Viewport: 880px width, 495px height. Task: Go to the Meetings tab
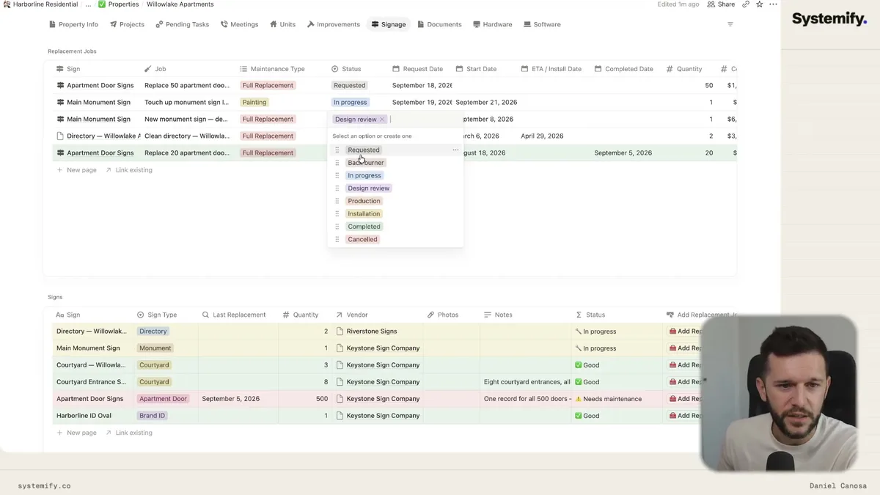[x=239, y=24]
